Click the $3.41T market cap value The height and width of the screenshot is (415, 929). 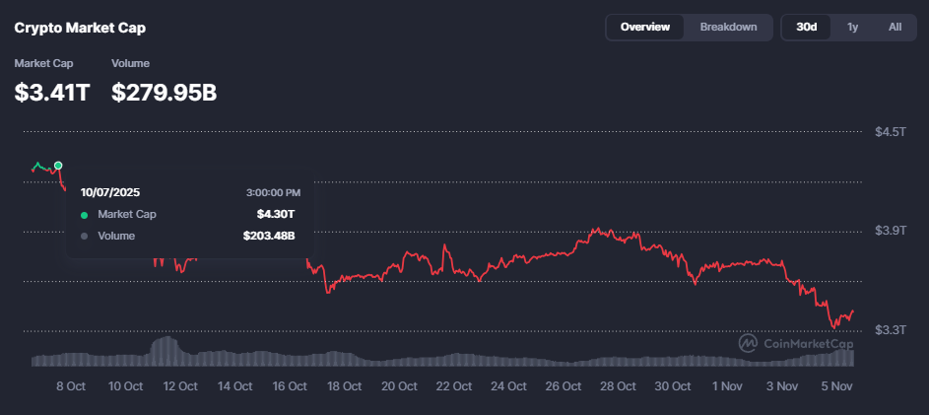51,93
